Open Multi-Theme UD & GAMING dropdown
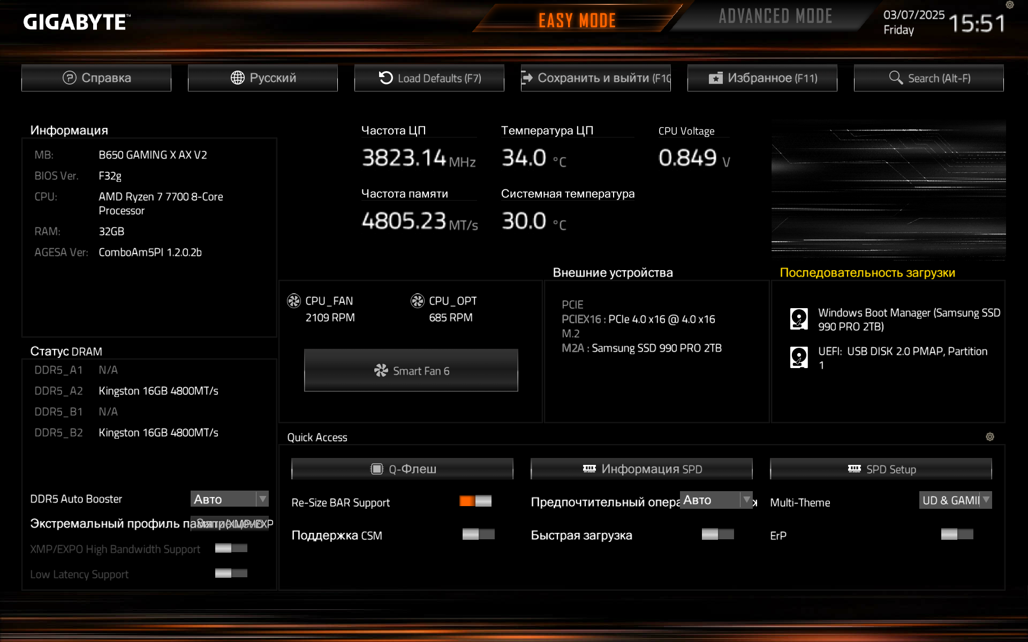Screen dimensions: 1028x642 tap(956, 500)
